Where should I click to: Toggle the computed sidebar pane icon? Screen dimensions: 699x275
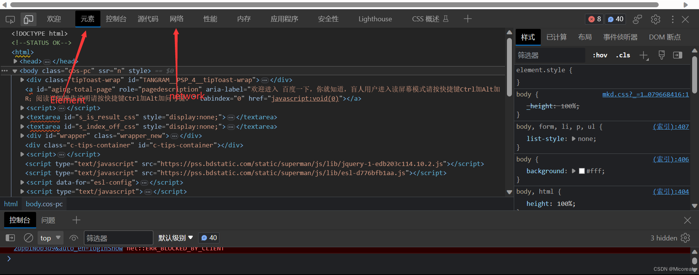678,55
